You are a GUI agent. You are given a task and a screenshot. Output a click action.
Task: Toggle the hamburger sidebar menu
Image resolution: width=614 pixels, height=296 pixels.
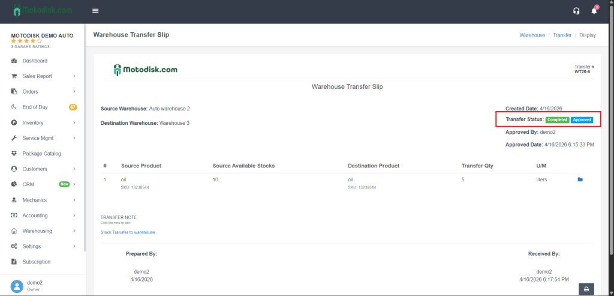point(95,11)
